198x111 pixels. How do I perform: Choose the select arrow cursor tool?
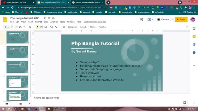click(38, 27)
